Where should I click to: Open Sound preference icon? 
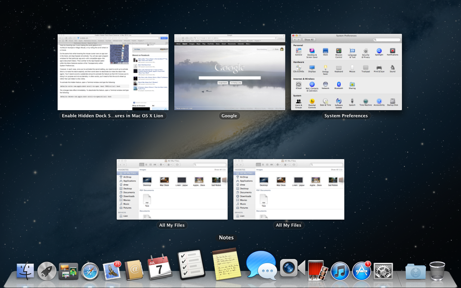pyautogui.click(x=393, y=68)
